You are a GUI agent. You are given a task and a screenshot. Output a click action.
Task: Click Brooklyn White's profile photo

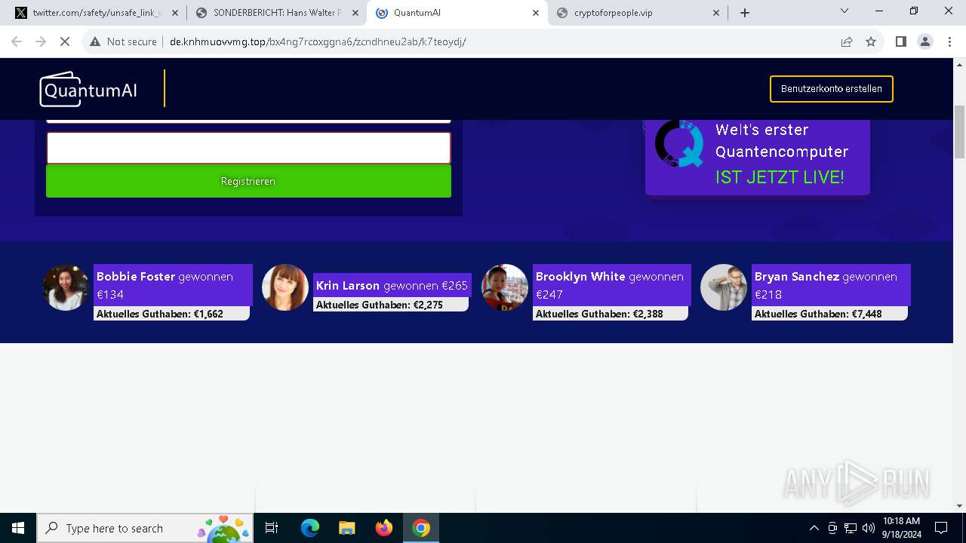click(505, 287)
